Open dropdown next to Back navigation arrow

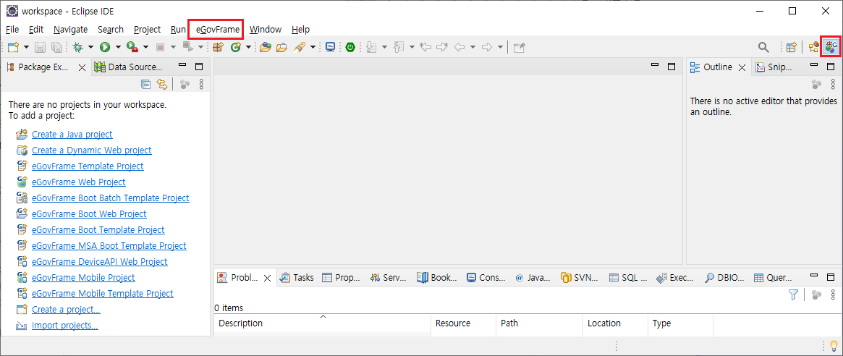tap(473, 47)
